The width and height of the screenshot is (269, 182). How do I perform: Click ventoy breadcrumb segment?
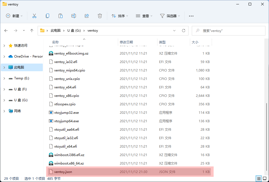coord(93,31)
